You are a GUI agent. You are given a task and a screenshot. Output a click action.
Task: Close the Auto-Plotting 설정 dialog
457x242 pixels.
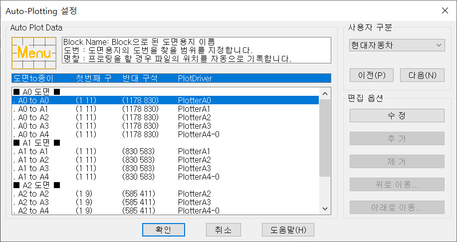click(x=445, y=10)
